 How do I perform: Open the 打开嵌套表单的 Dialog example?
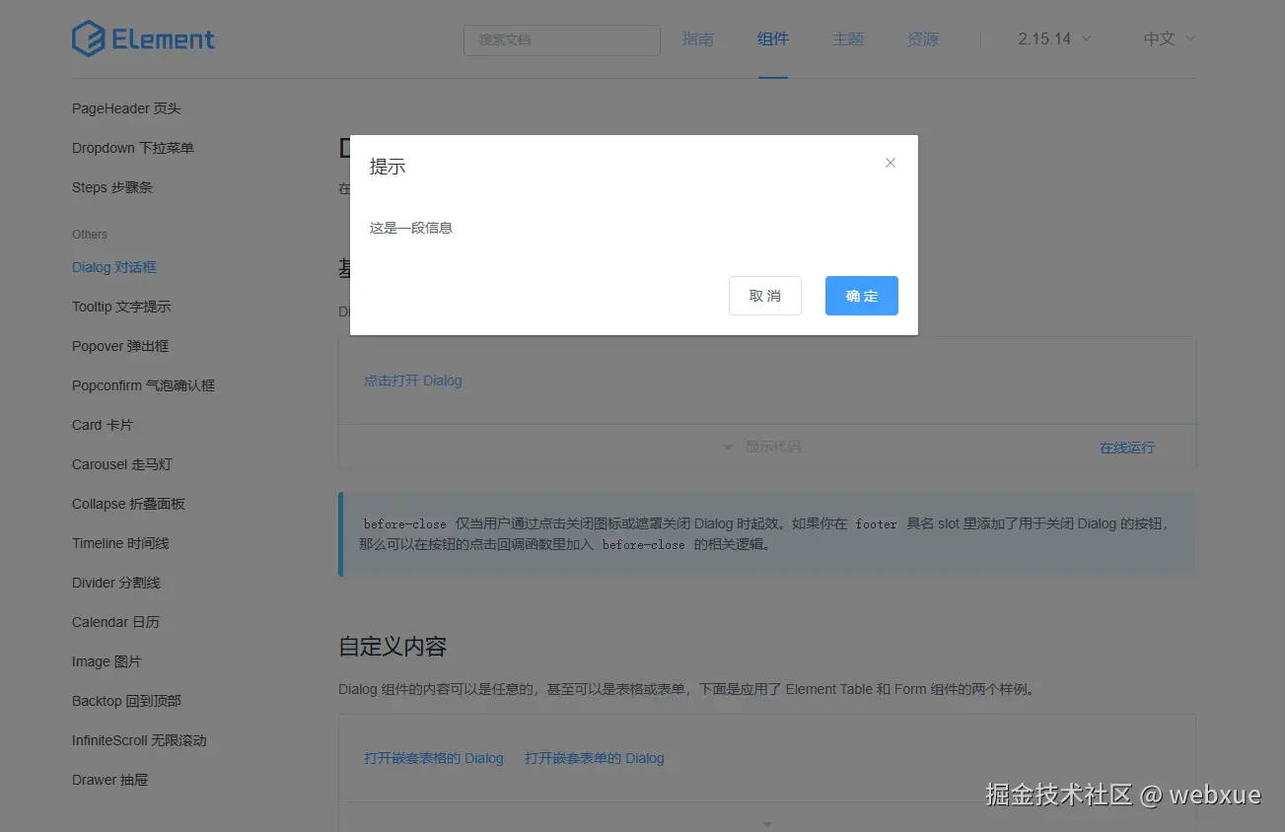[x=595, y=758]
